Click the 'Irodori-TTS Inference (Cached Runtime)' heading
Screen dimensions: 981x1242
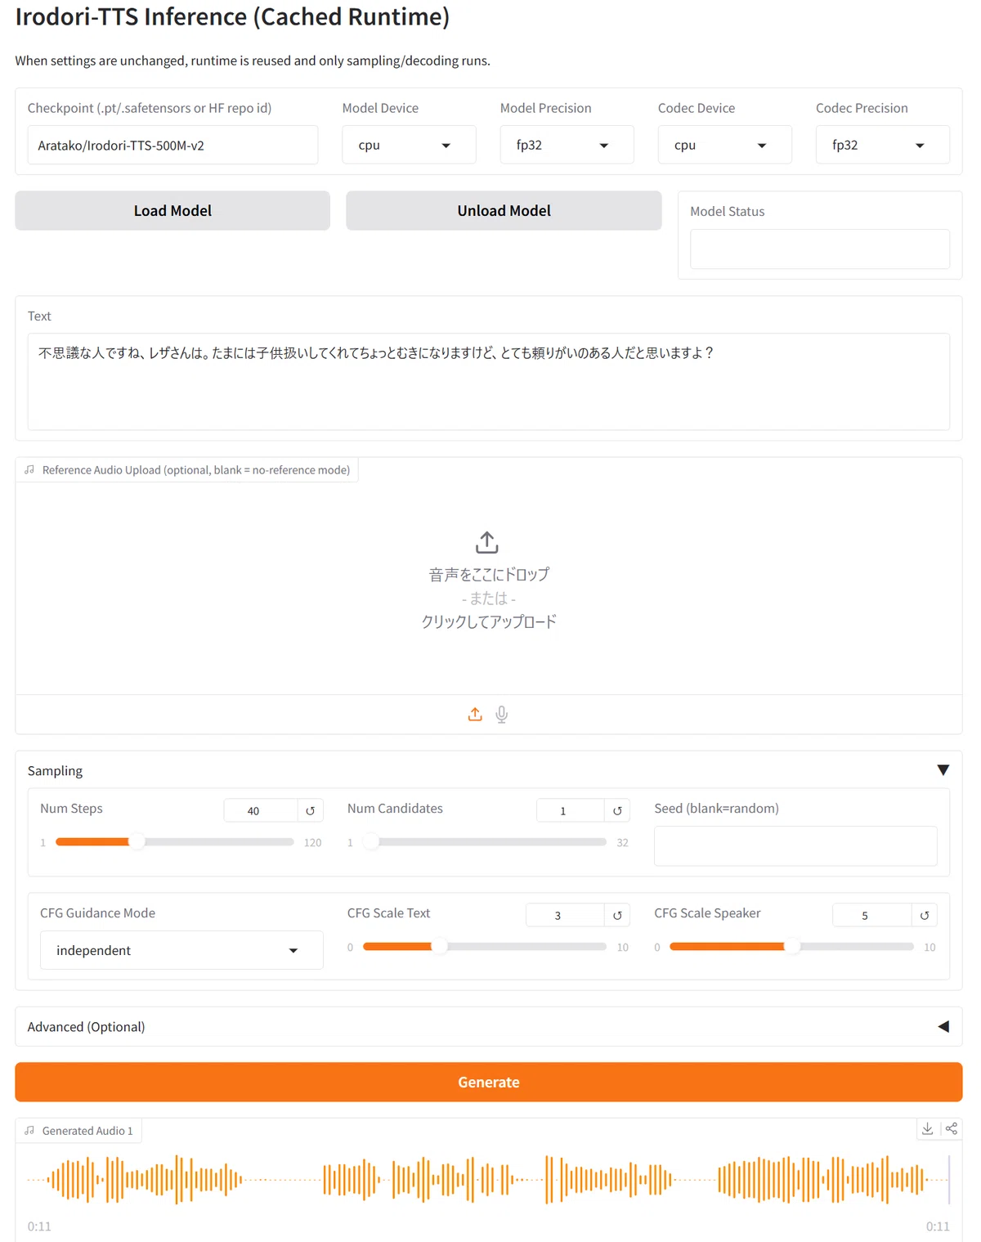click(x=232, y=16)
